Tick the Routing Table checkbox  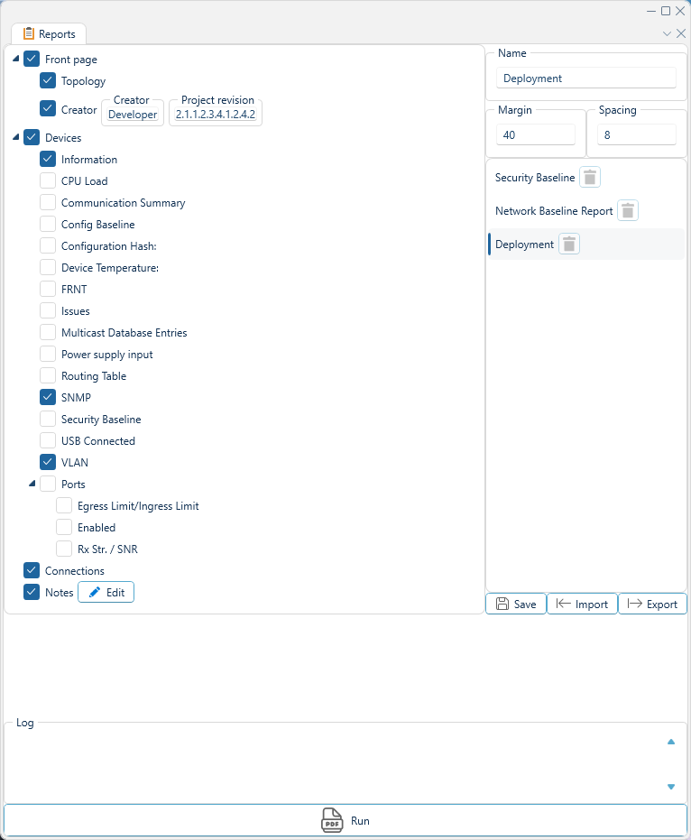[48, 375]
